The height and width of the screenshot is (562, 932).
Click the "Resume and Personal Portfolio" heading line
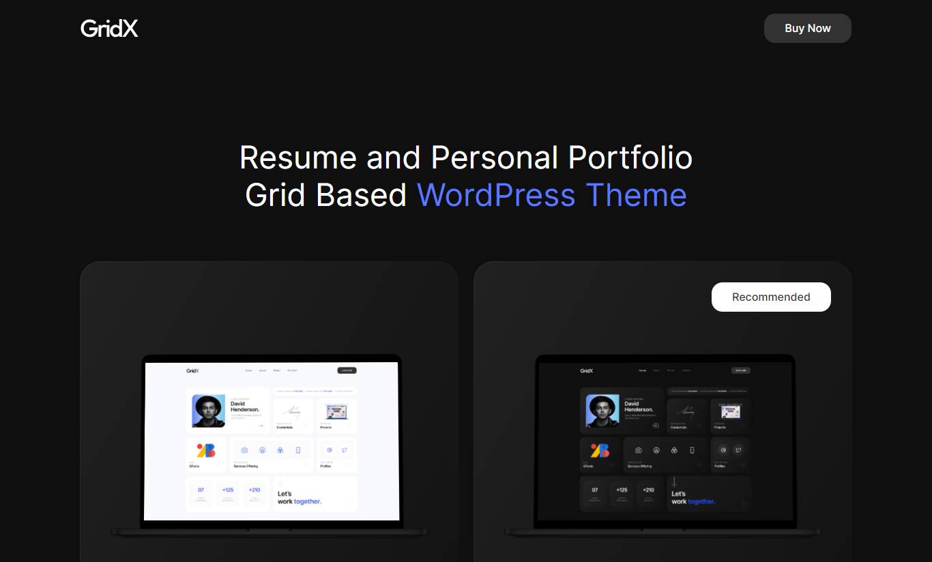click(x=466, y=158)
